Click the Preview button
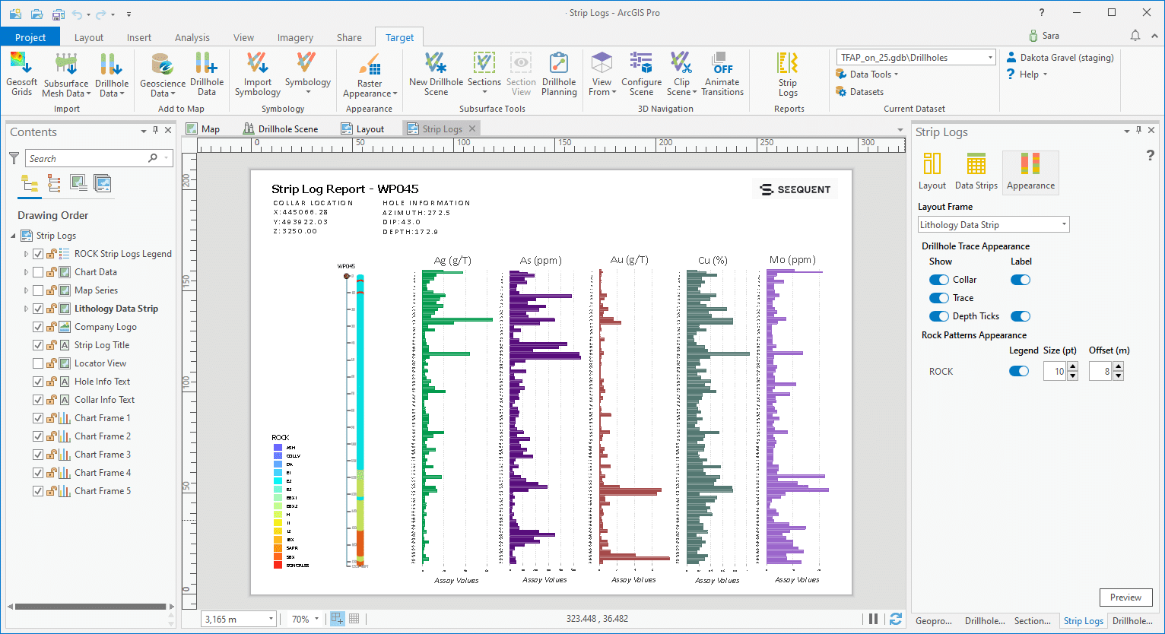 coord(1125,598)
